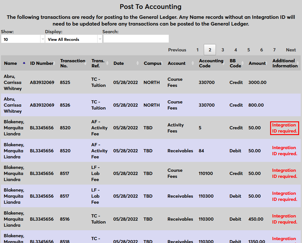The width and height of the screenshot is (302, 243).
Task: Click the highlighted Integration ID required alert
Action: tap(284, 128)
